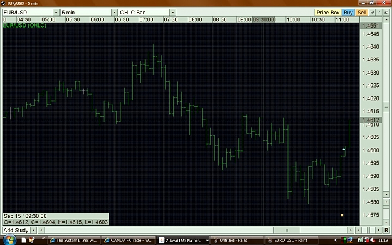Click the green bars tray icon
This screenshot has height=245, width=392.
[x=344, y=240]
